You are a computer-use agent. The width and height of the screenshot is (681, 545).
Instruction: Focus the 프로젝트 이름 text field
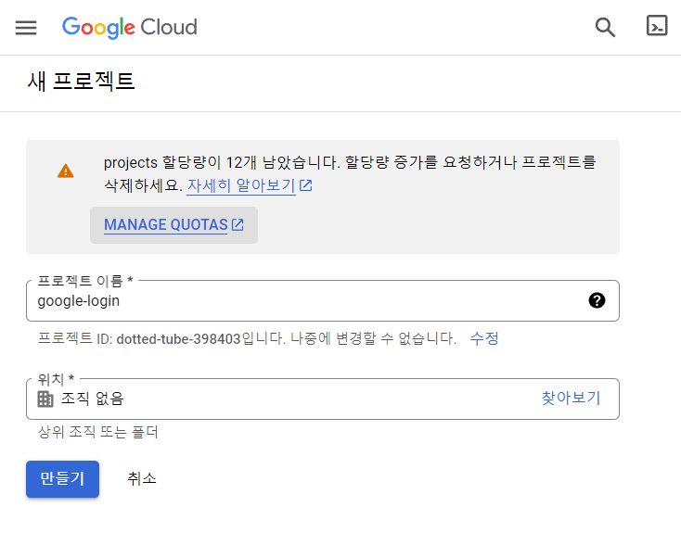[x=306, y=300]
